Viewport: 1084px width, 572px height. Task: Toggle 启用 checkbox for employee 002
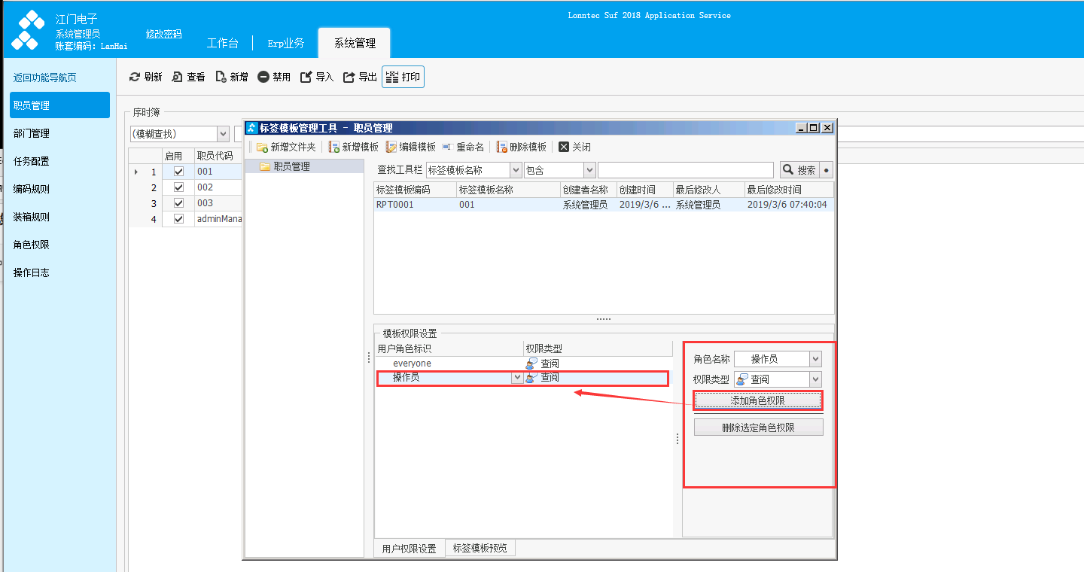(178, 187)
